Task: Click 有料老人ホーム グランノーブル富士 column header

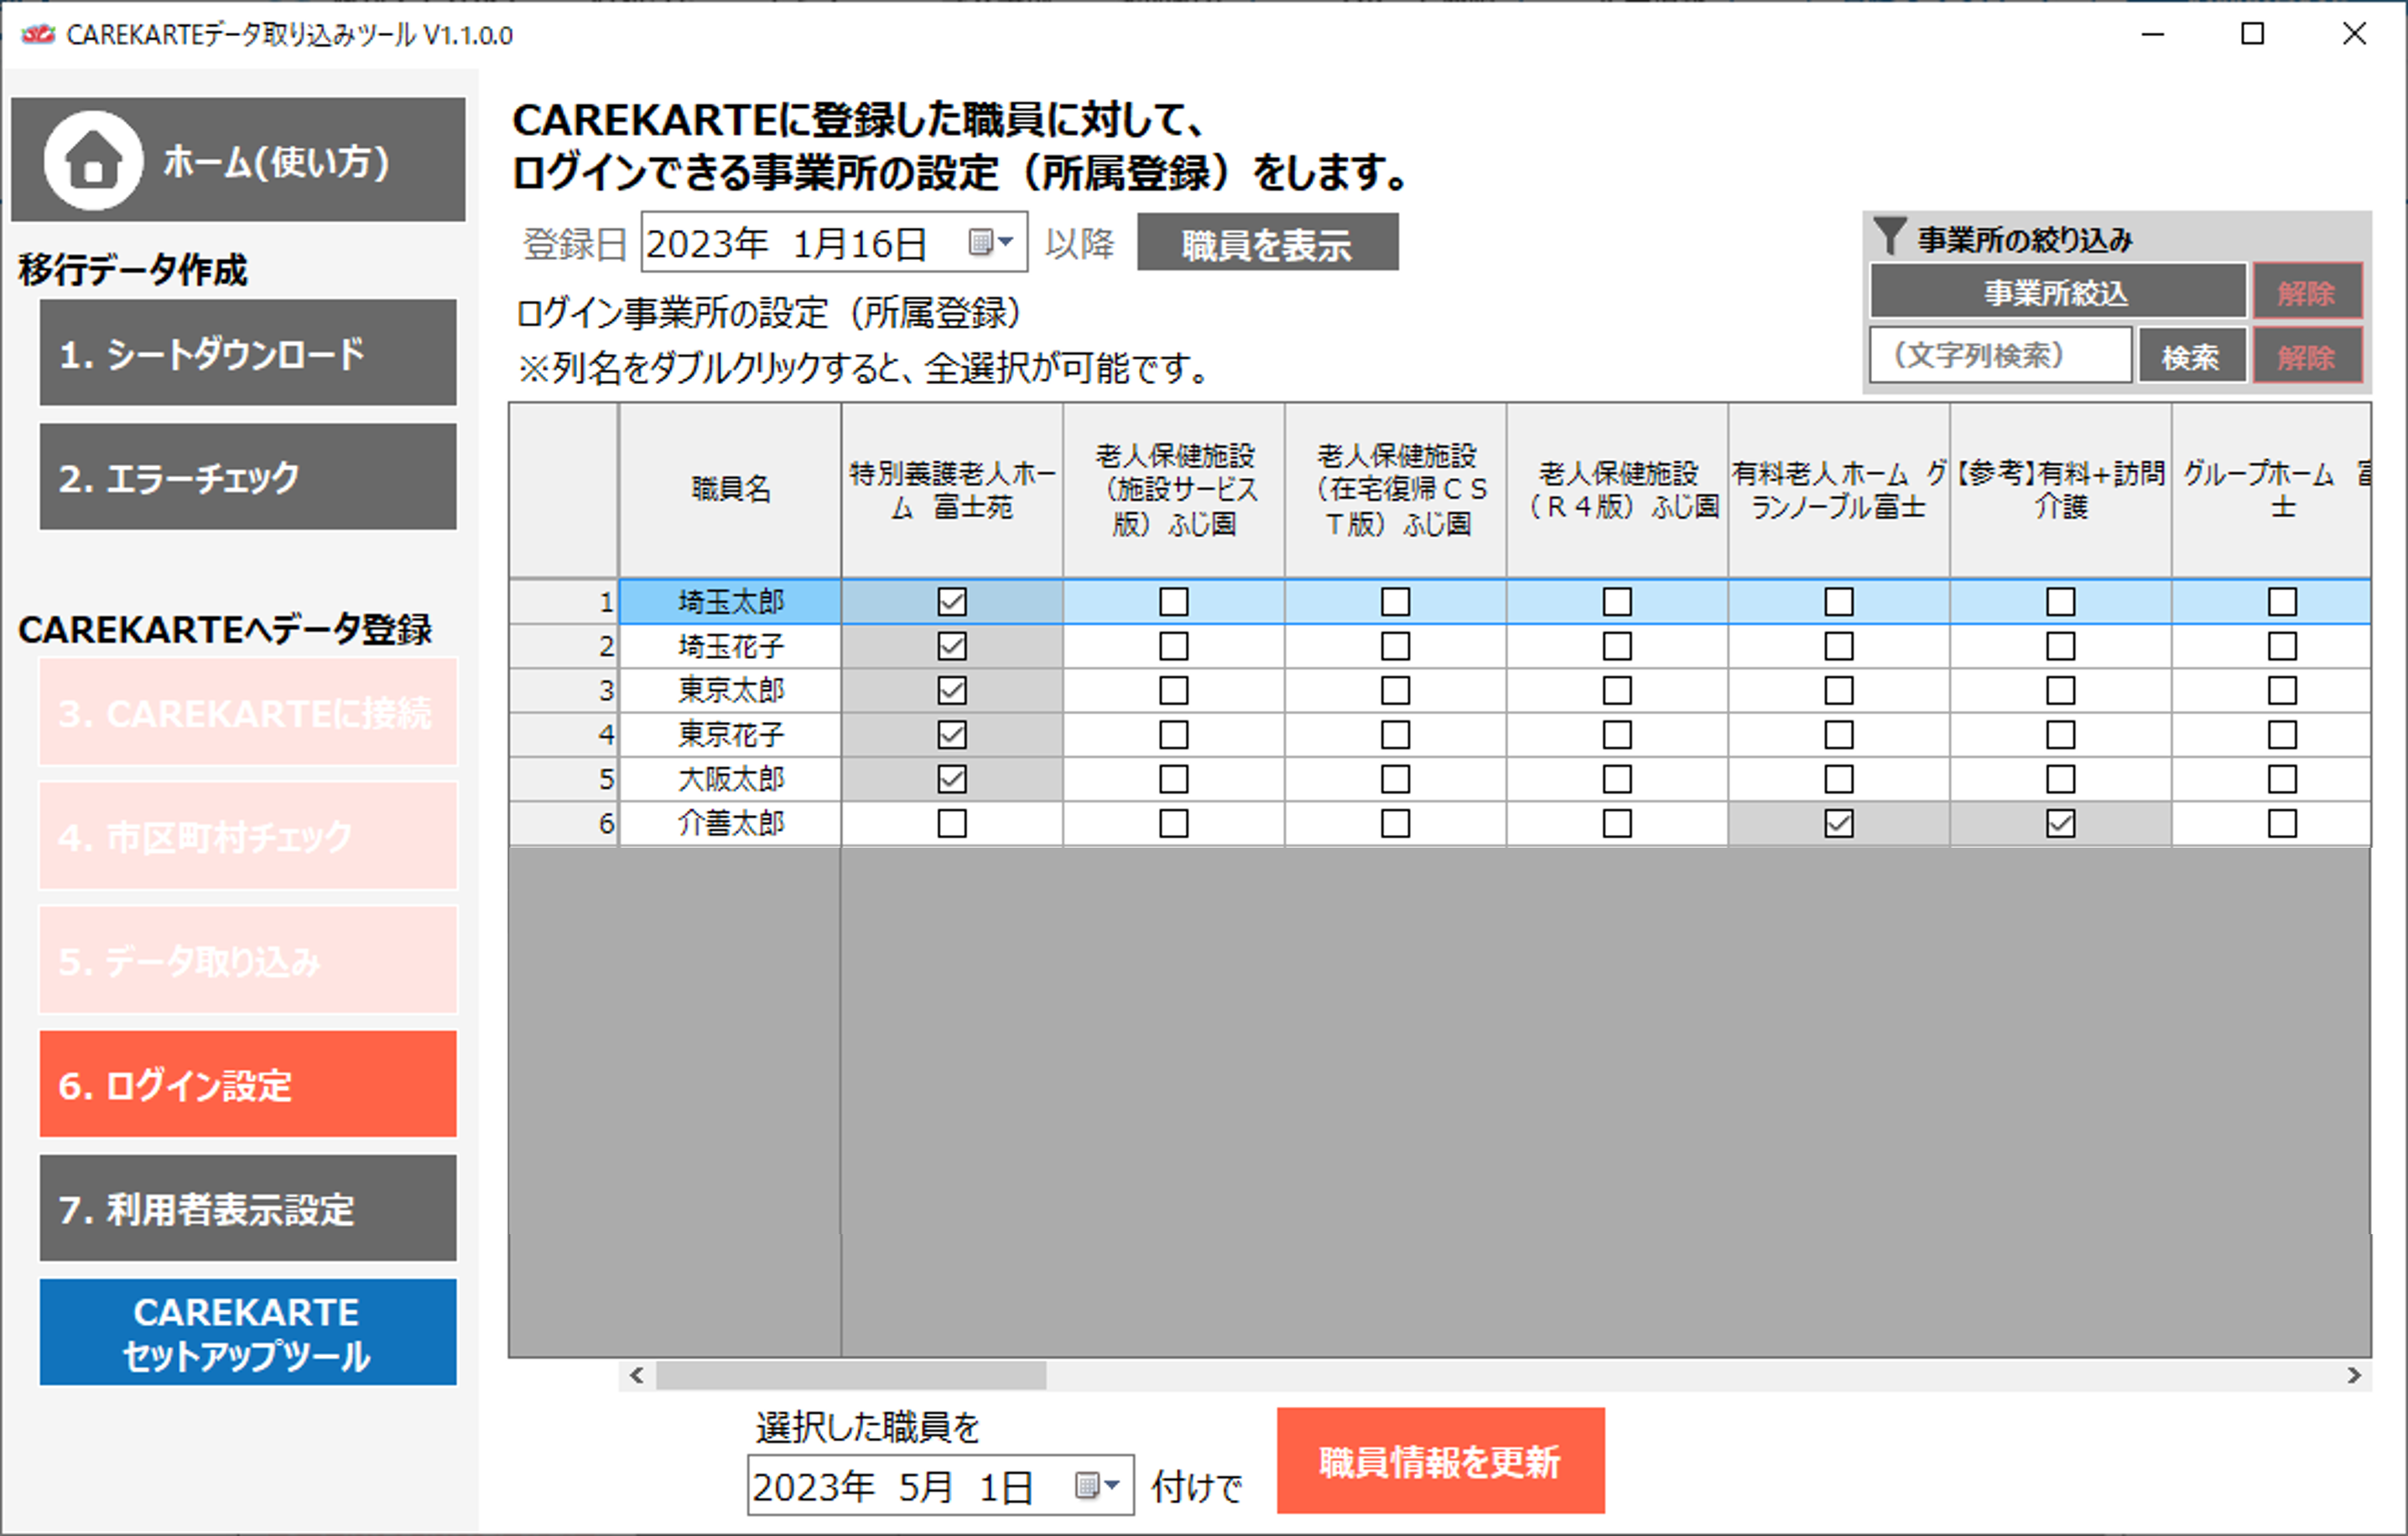Action: pos(1839,490)
